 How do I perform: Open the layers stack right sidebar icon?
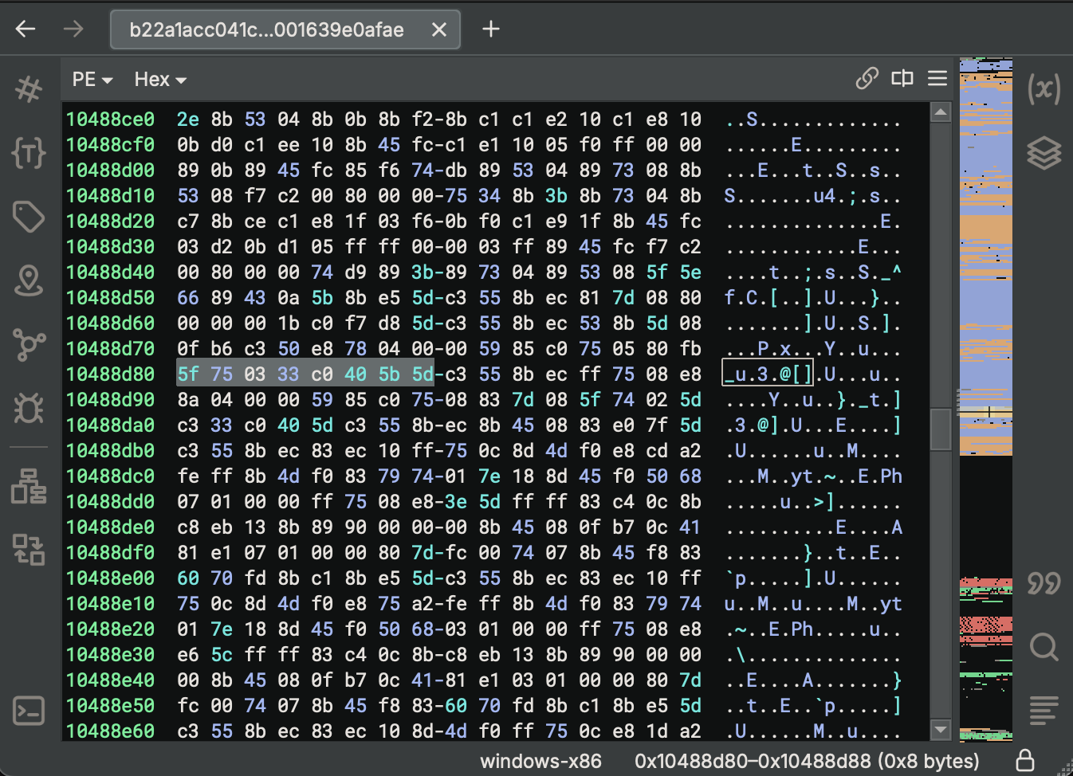click(1044, 152)
